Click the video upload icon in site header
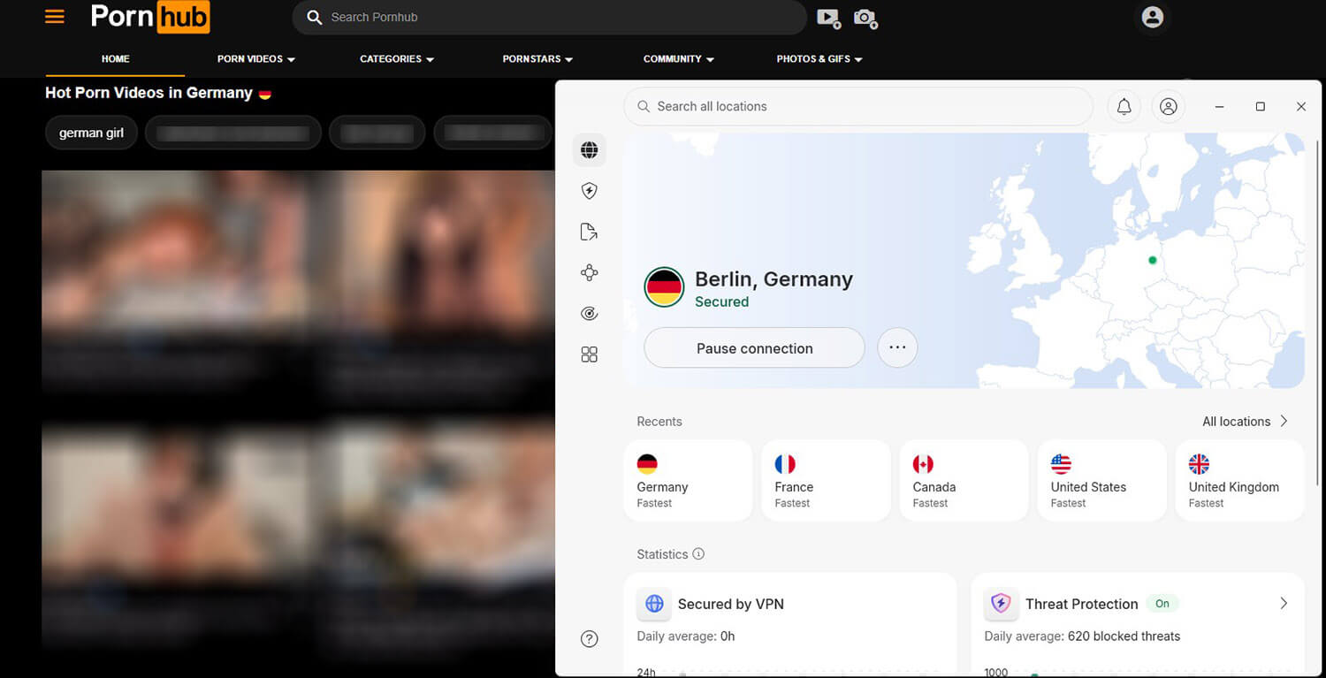Image resolution: width=1326 pixels, height=678 pixels. coord(828,18)
